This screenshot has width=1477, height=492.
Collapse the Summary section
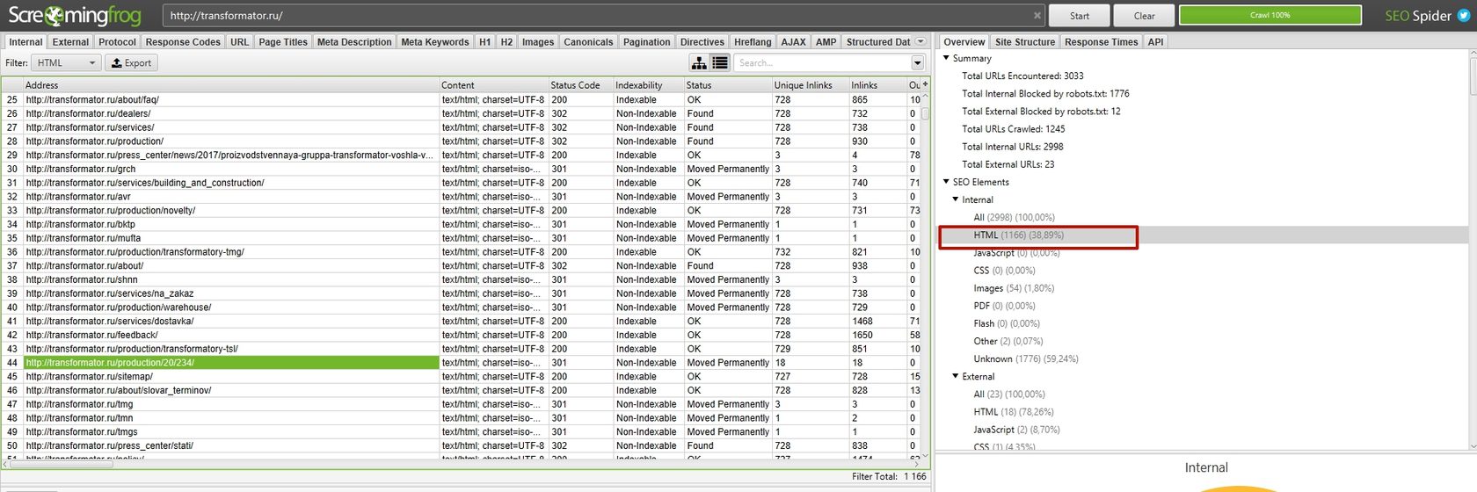946,58
